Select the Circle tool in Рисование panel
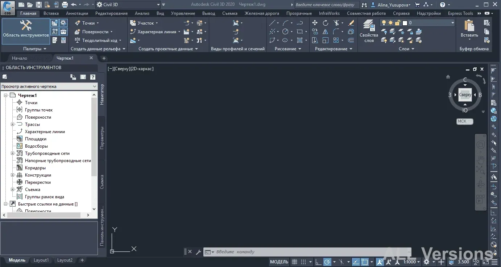The width and height of the screenshot is (501, 267). click(286, 31)
